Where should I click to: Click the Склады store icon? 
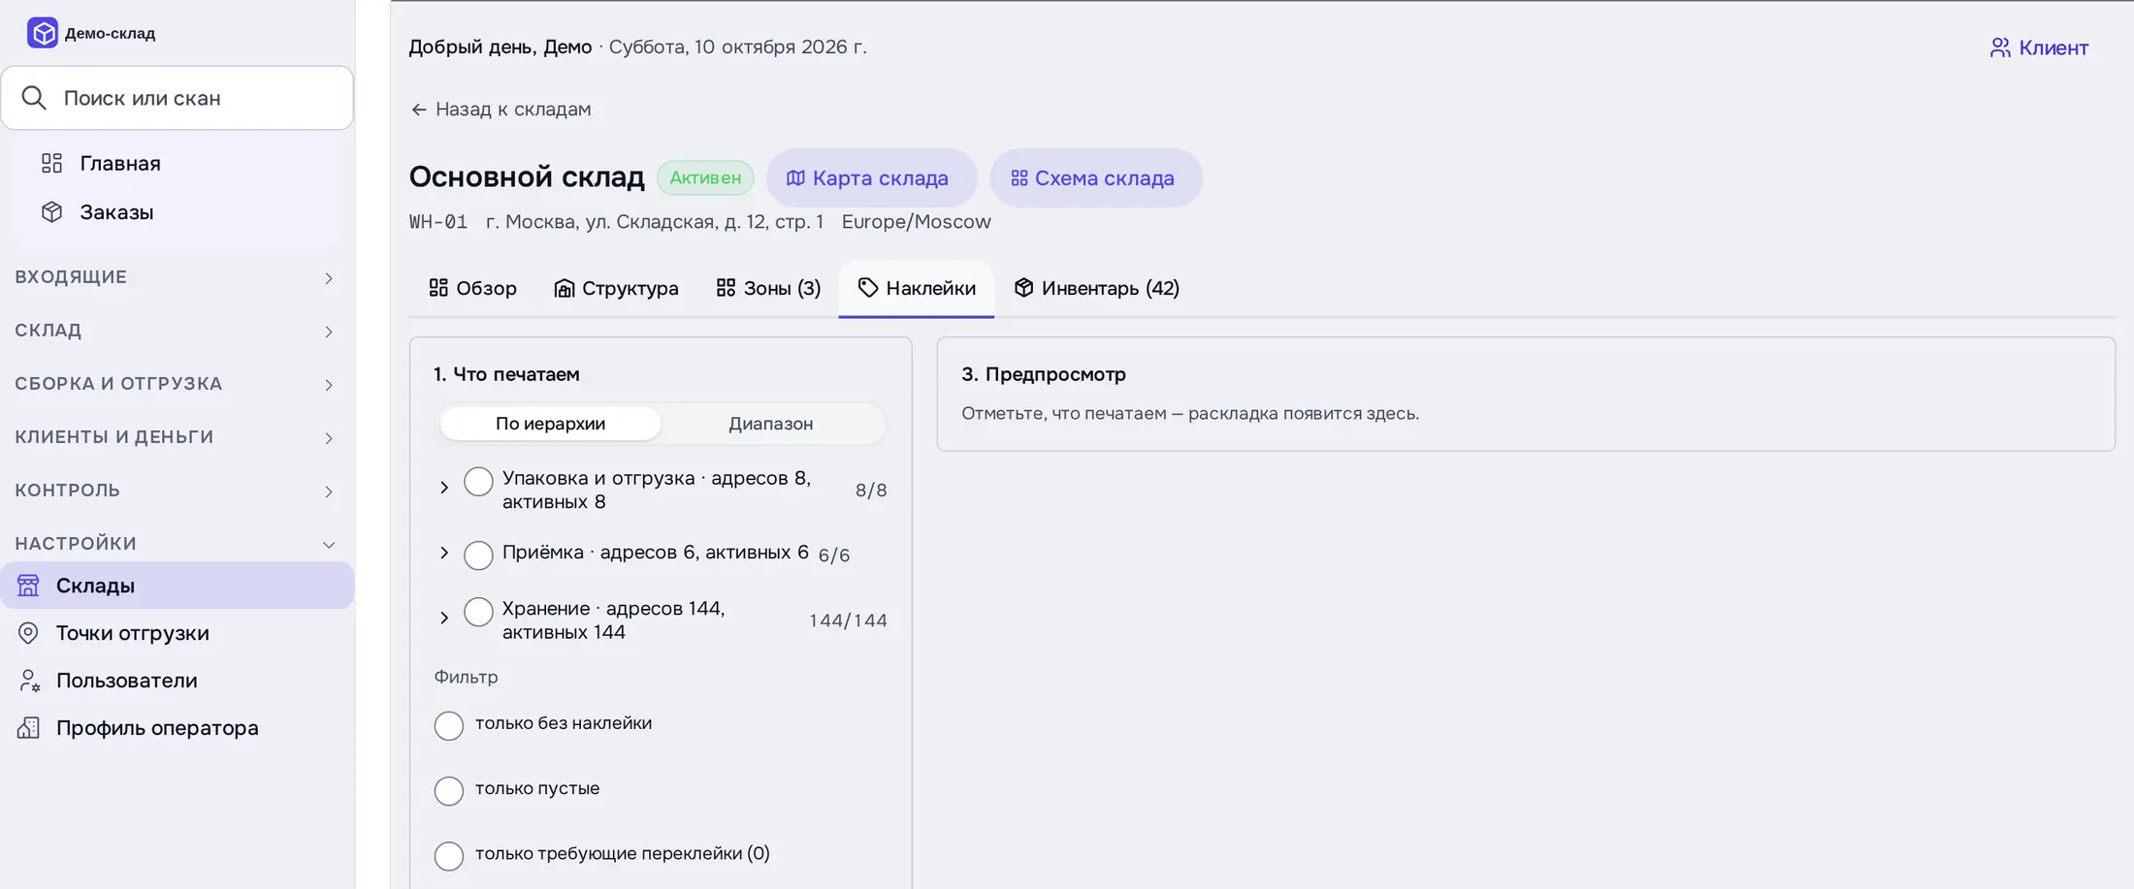point(28,586)
